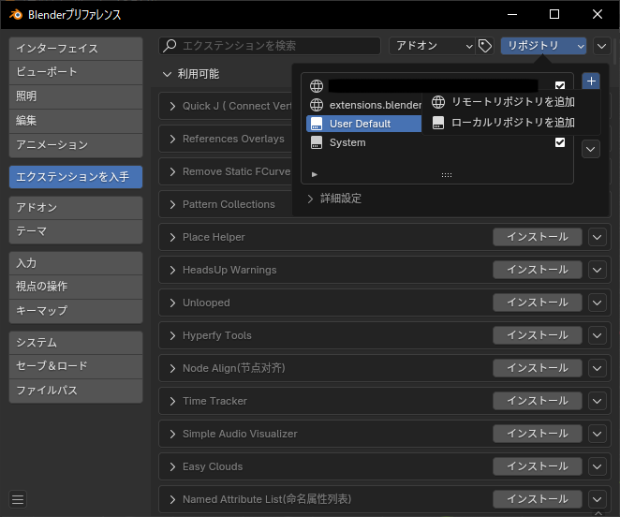Install the Simple Audio Visualizer extension

[538, 434]
